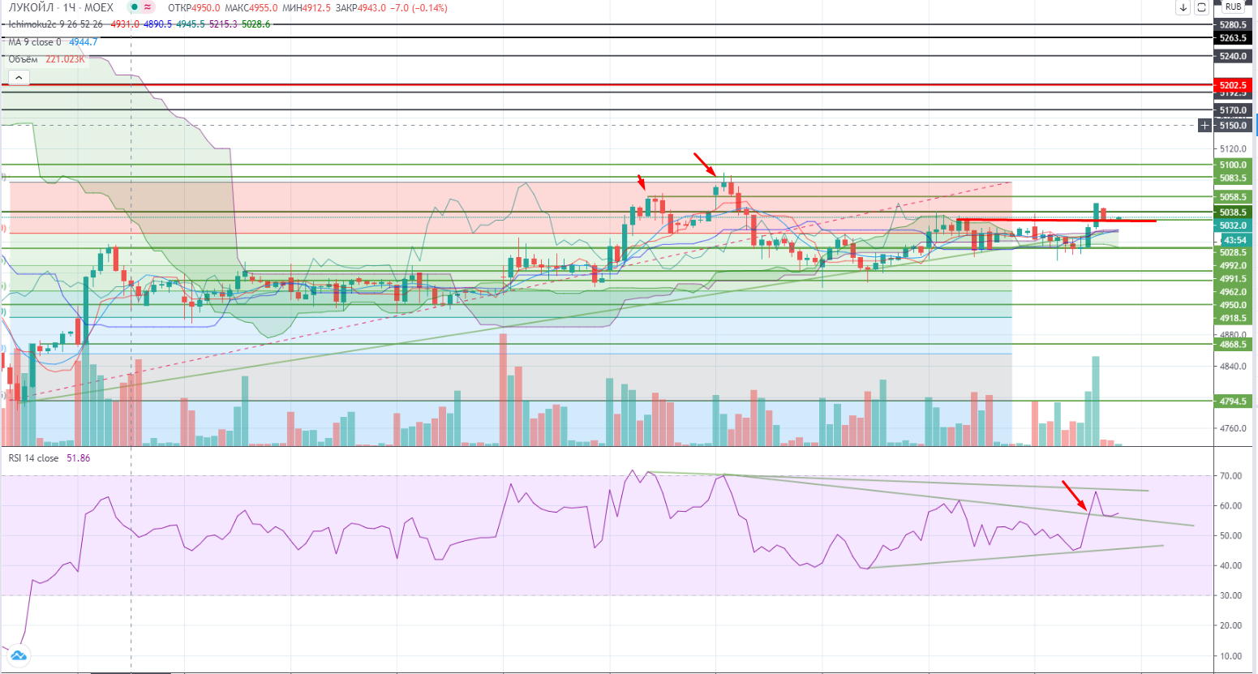Click the green market status dot
This screenshot has width=1258, height=674.
click(133, 7)
